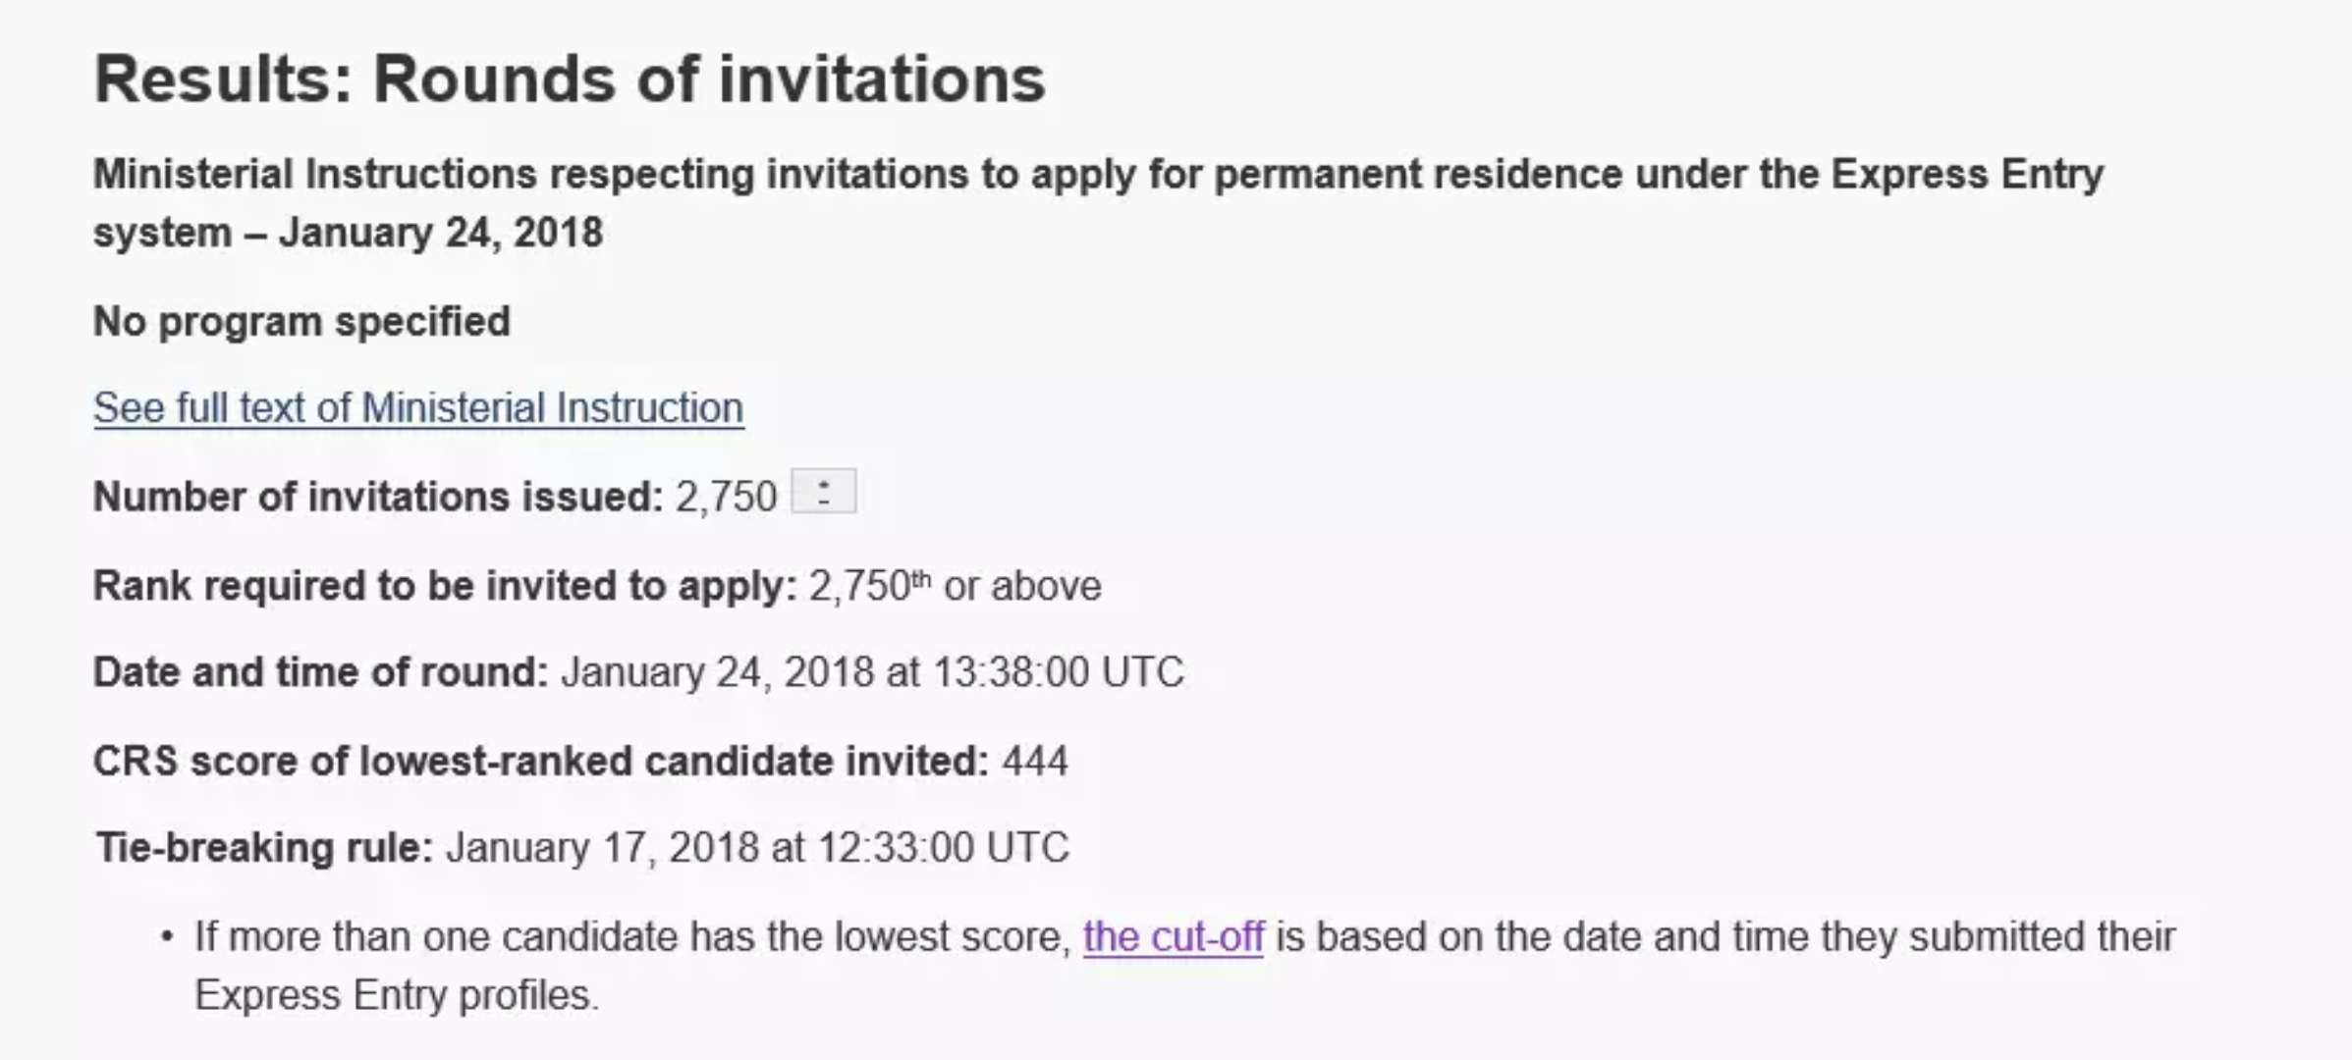Viewport: 2352px width, 1060px height.
Task: Click the Tie-breaking rule label
Action: pos(264,848)
